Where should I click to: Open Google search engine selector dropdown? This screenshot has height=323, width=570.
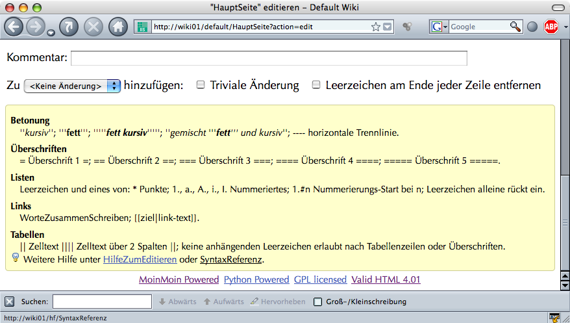tap(440, 27)
